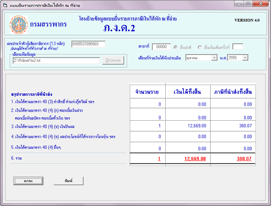Click the เงินได้ทั้งสิ้น column header
This screenshot has height=206, width=271.
[188, 92]
